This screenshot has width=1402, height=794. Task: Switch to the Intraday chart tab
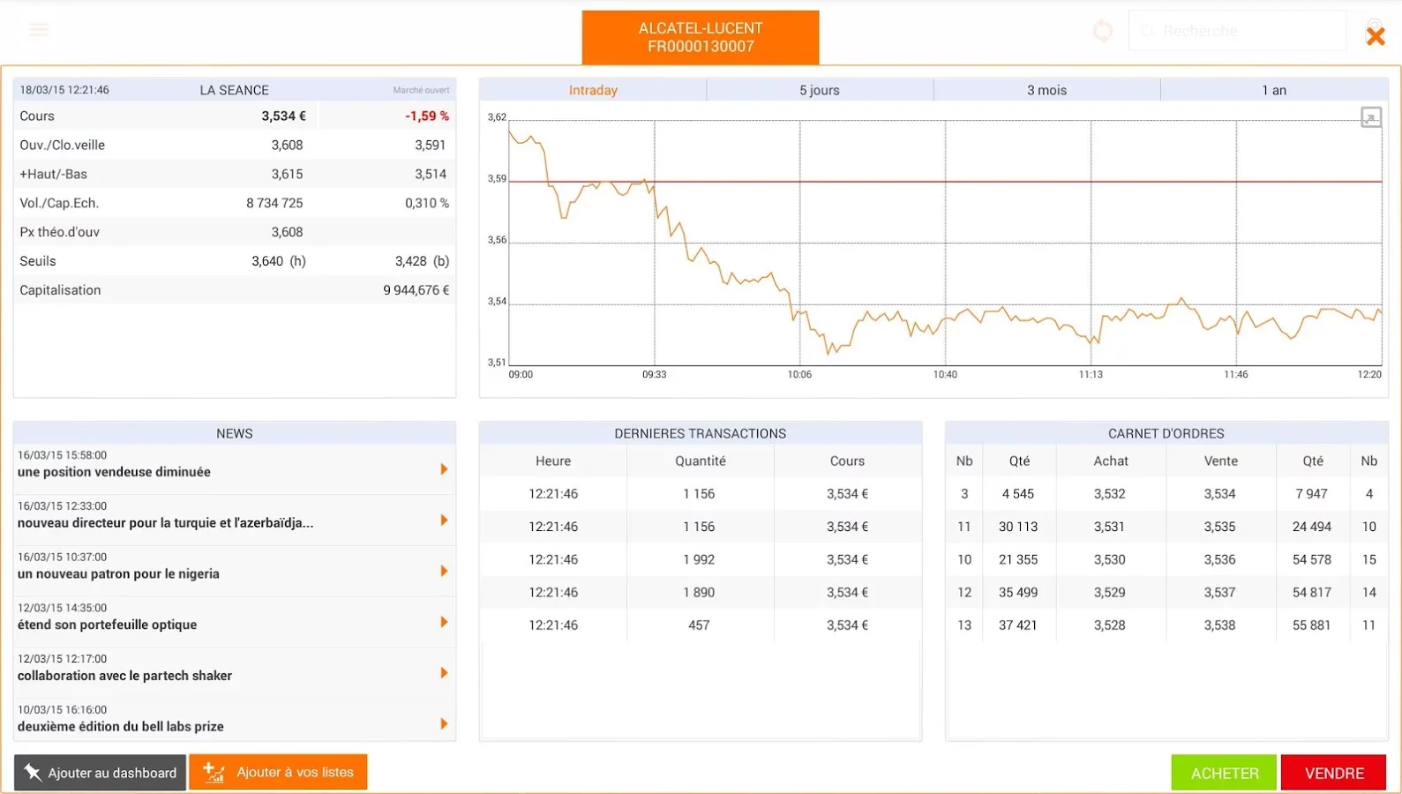pos(593,90)
